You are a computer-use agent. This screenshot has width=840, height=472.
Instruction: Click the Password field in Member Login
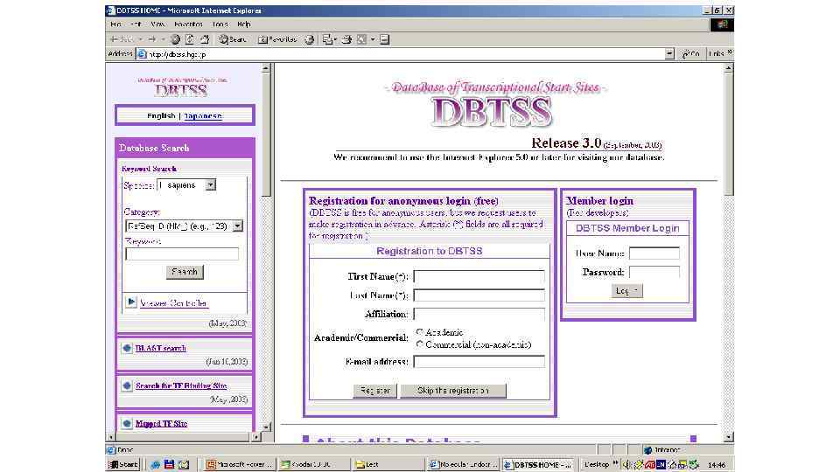(654, 272)
